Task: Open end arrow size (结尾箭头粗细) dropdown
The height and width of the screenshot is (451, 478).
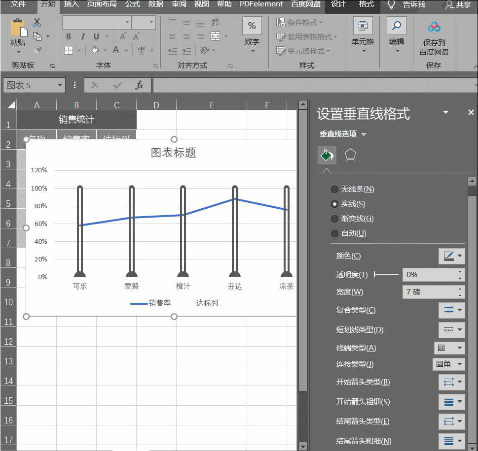Action: (452, 441)
